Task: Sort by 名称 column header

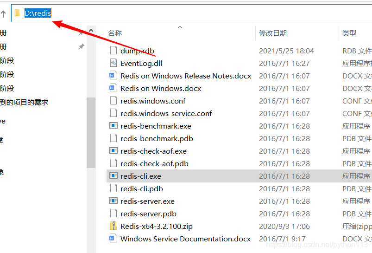Action: (115, 33)
